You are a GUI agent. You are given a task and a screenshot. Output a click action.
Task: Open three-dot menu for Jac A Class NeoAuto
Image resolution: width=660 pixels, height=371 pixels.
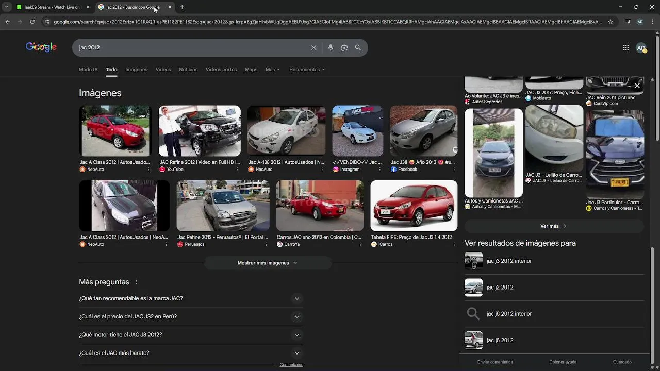coord(148,169)
